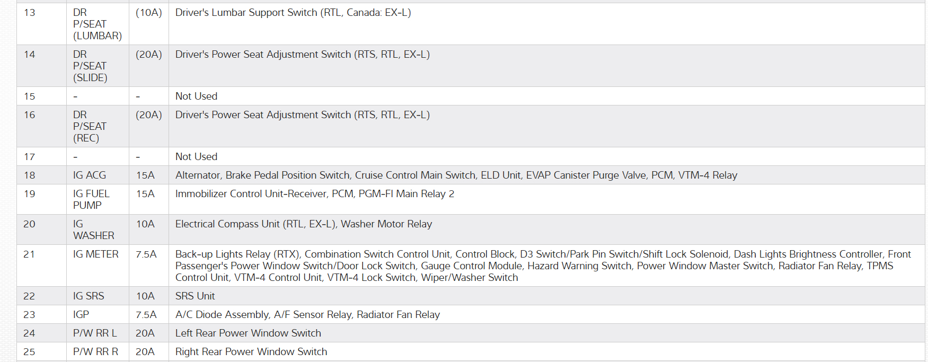Select the DR P/SEAT (LUMBAR) label

tap(97, 24)
